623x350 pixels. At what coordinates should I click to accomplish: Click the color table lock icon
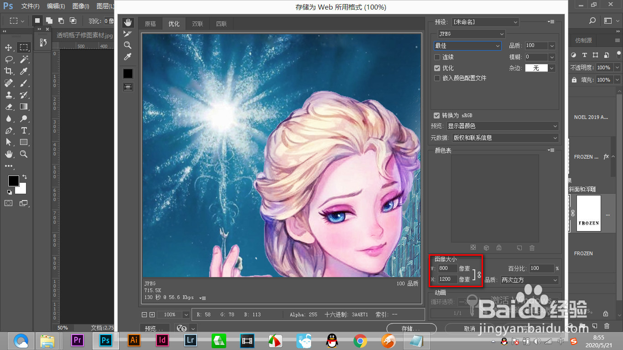pos(499,247)
